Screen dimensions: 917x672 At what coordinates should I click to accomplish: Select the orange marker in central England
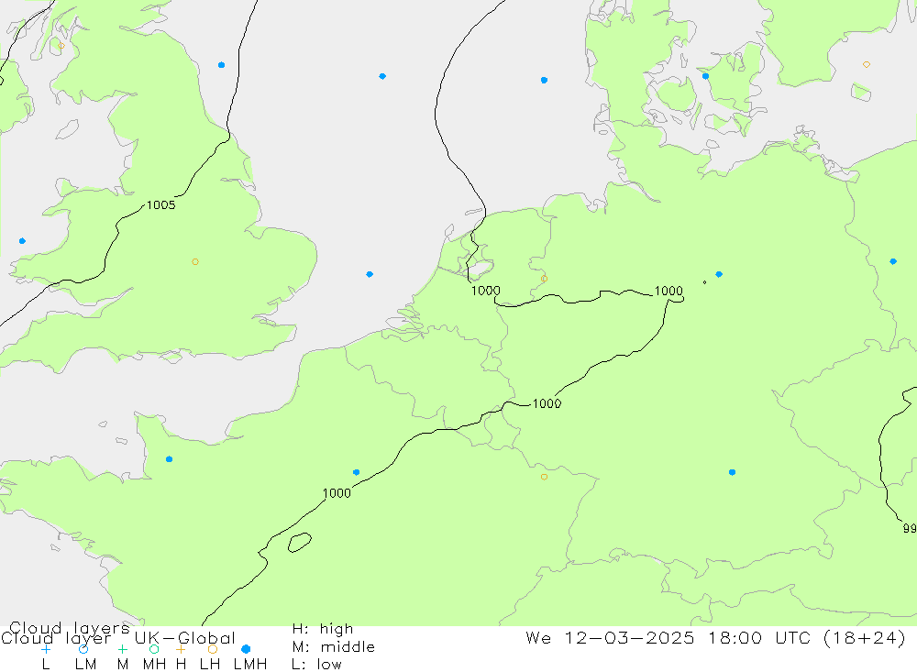[195, 261]
